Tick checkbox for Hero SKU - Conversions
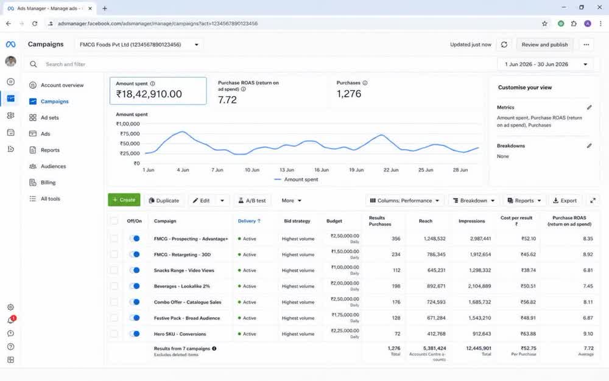This screenshot has width=609, height=381. pos(114,334)
